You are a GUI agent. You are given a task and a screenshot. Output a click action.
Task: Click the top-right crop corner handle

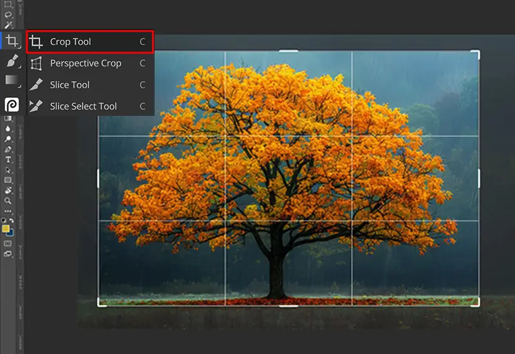(477, 53)
